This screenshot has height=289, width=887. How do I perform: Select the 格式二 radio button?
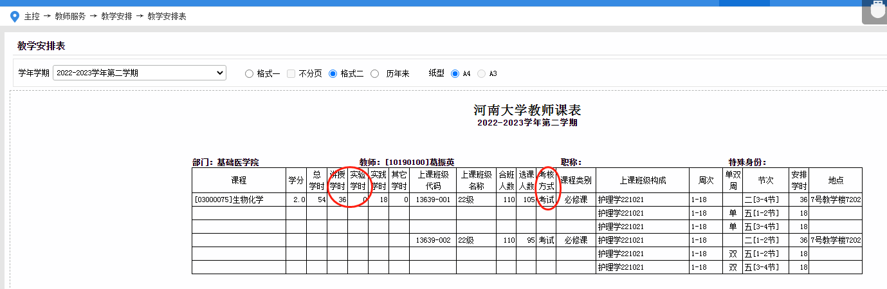click(x=333, y=74)
